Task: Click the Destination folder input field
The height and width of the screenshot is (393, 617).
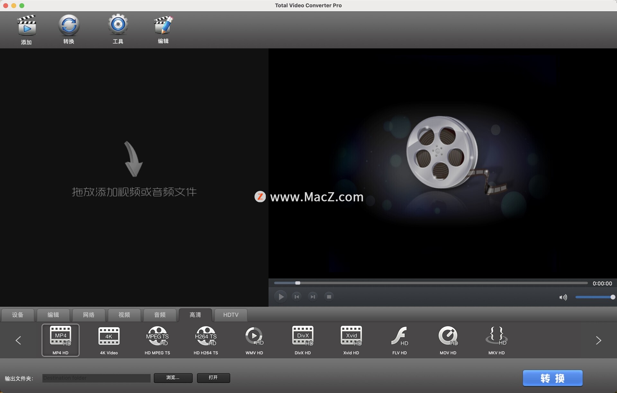Action: coord(96,378)
